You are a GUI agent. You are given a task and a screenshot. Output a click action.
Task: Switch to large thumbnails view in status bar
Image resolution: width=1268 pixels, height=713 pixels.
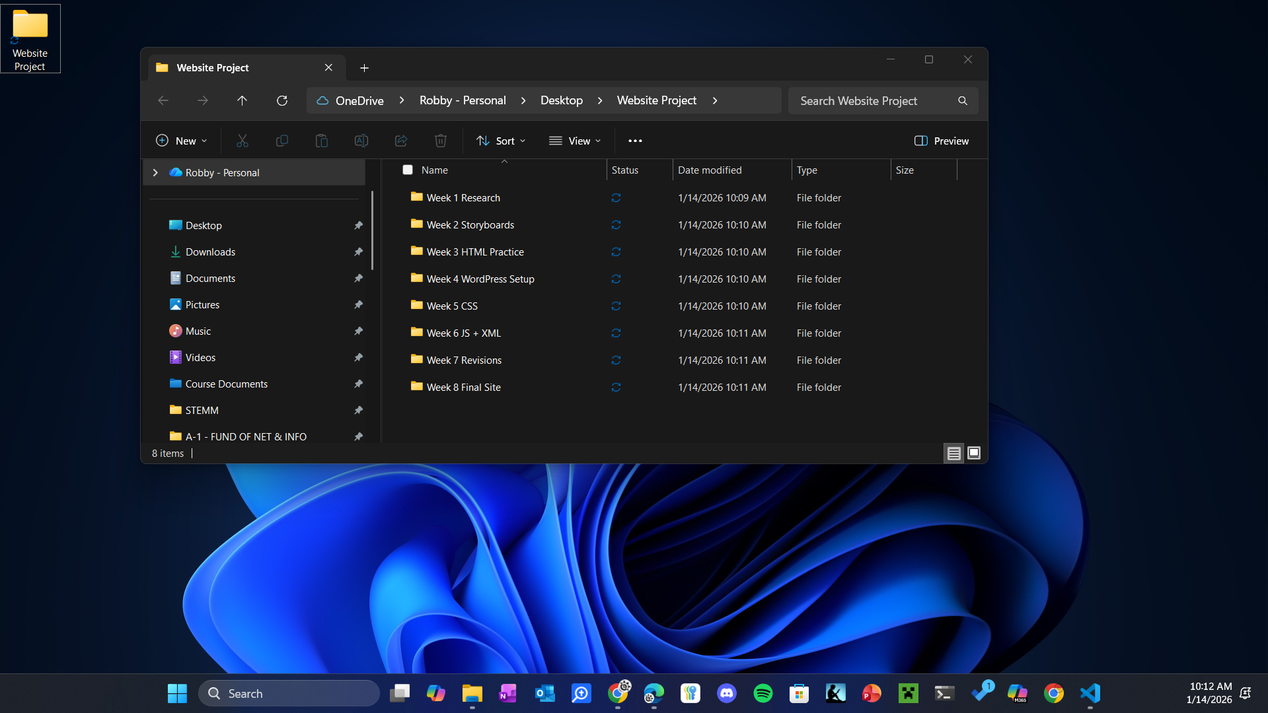pyautogui.click(x=974, y=453)
